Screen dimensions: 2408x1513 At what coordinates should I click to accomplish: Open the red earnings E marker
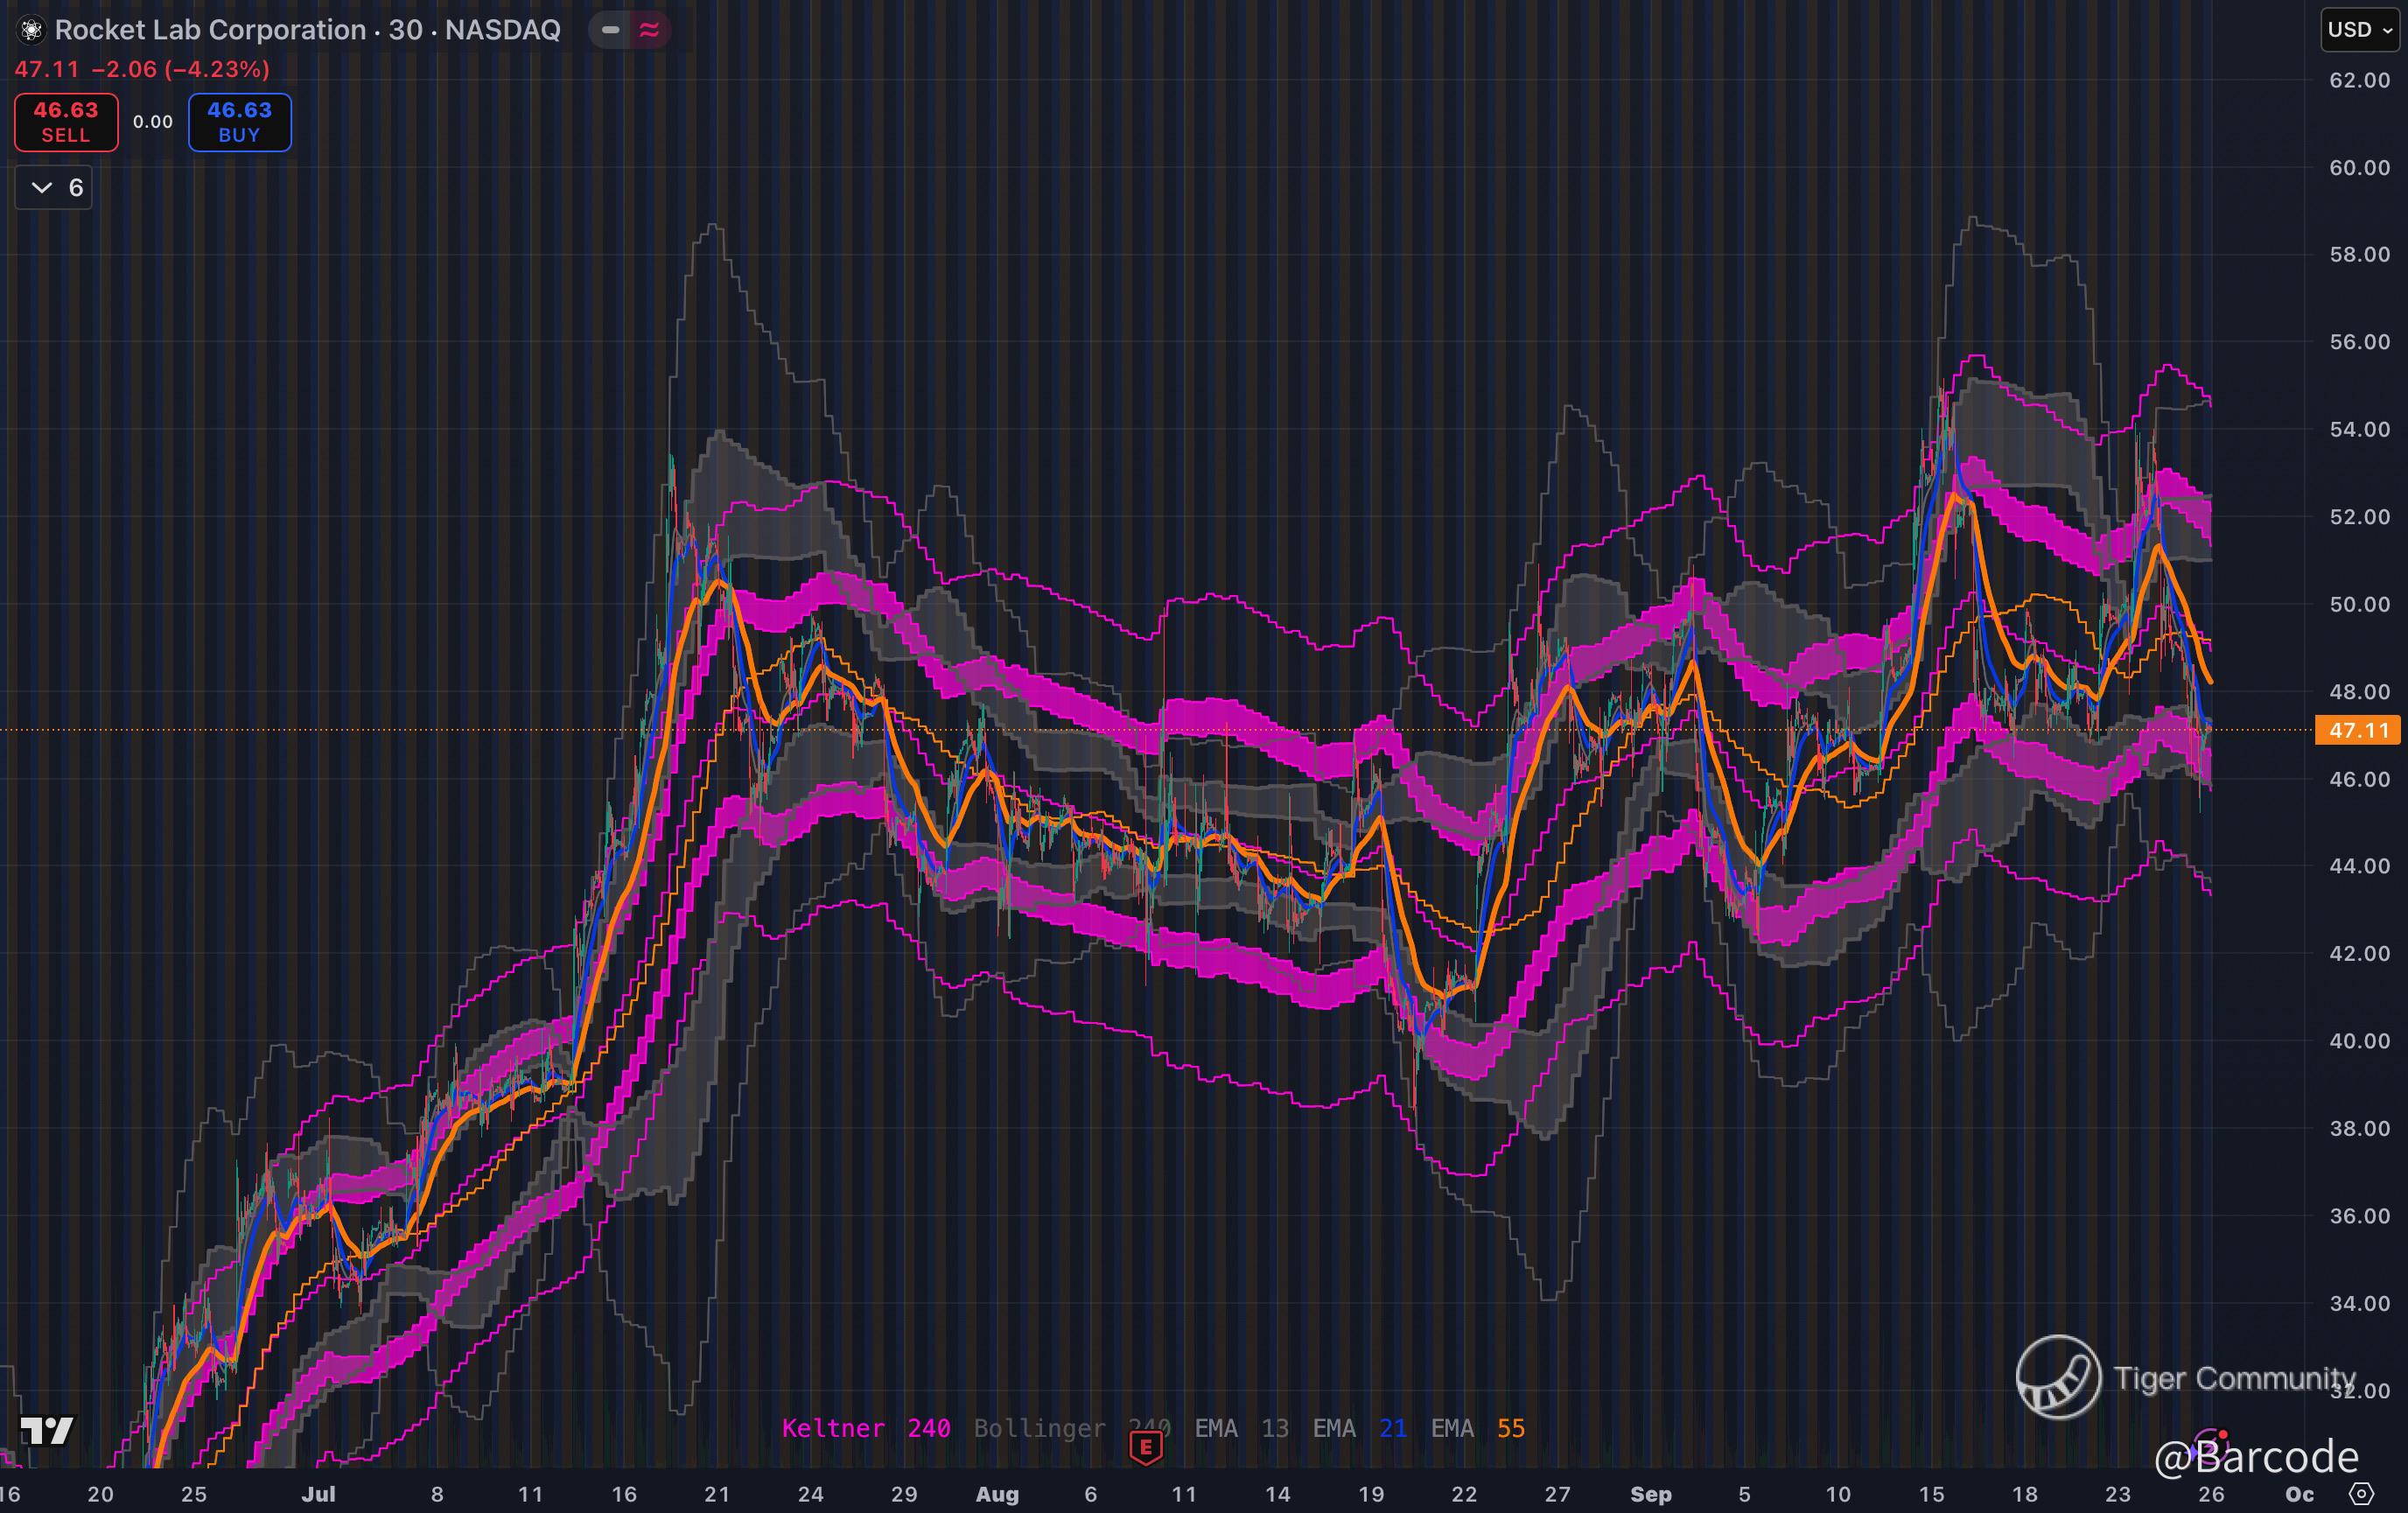pos(1145,1446)
